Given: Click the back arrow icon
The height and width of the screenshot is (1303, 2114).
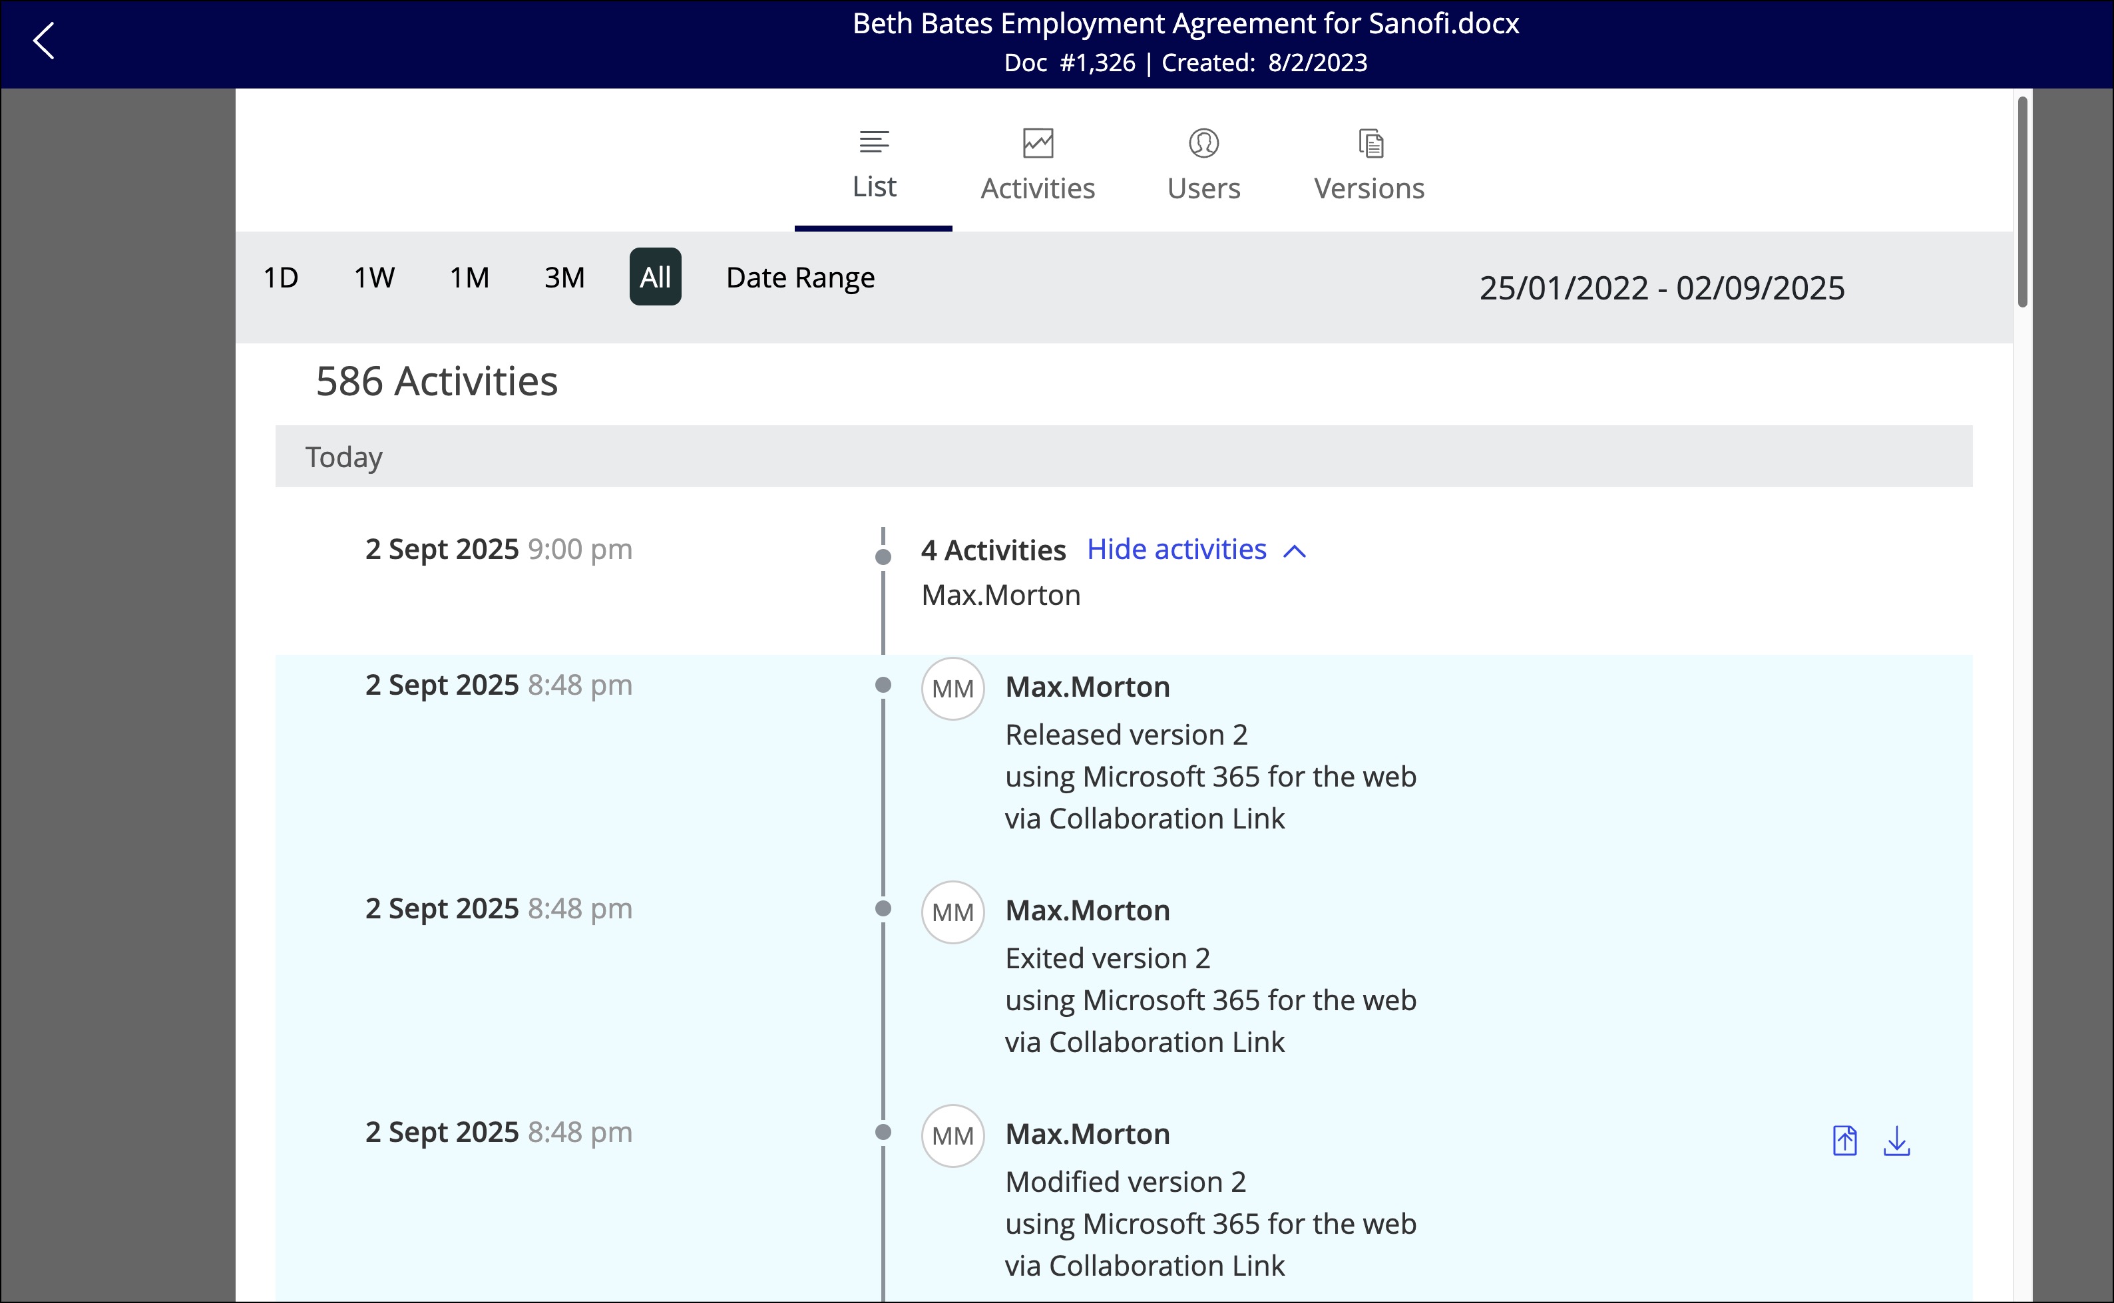Looking at the screenshot, I should (43, 41).
